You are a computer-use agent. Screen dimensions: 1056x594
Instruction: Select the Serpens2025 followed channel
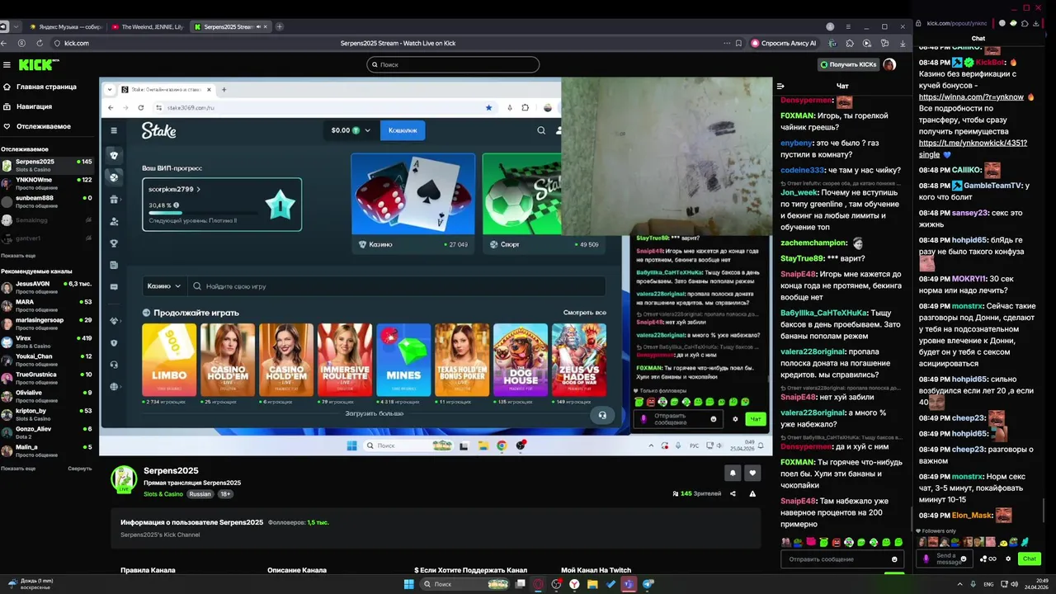click(x=47, y=165)
